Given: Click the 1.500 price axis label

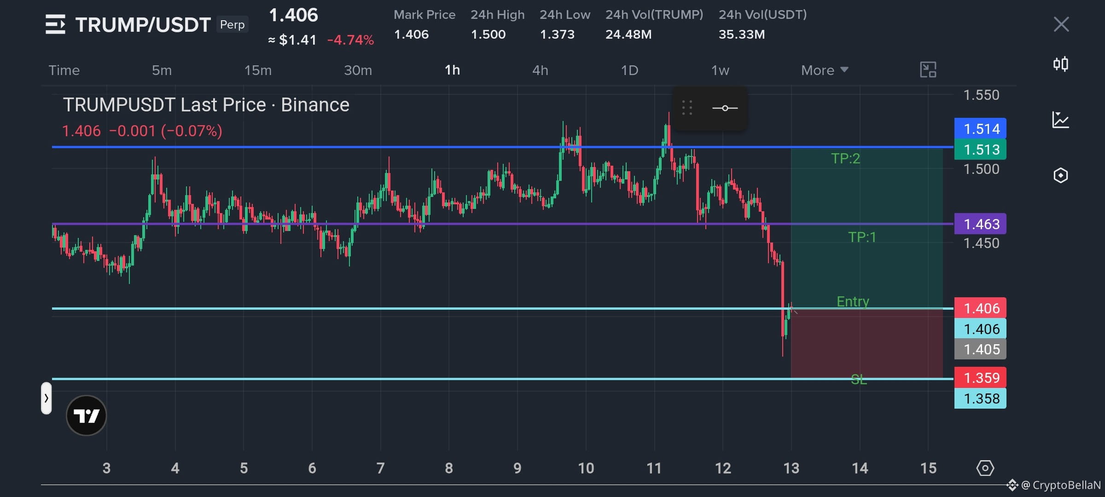Looking at the screenshot, I should click(982, 169).
